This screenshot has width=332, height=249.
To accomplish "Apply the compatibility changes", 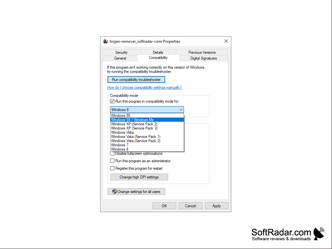I will point(217,206).
